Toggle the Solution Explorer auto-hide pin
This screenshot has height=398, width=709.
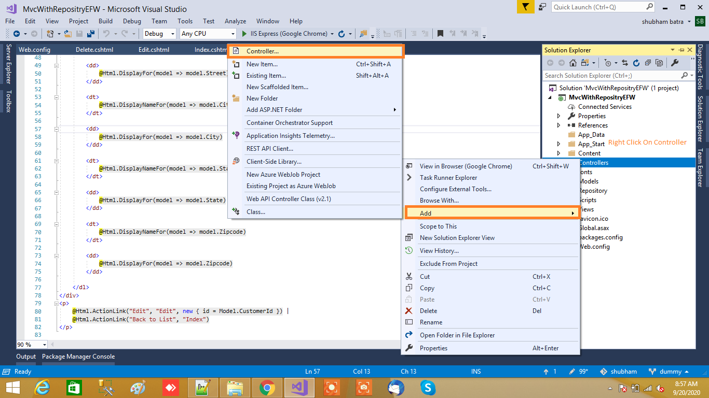(x=682, y=50)
